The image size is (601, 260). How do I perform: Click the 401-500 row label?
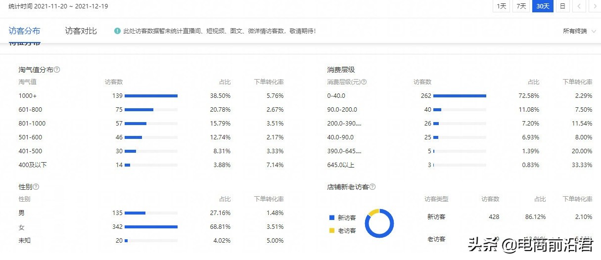pos(31,151)
